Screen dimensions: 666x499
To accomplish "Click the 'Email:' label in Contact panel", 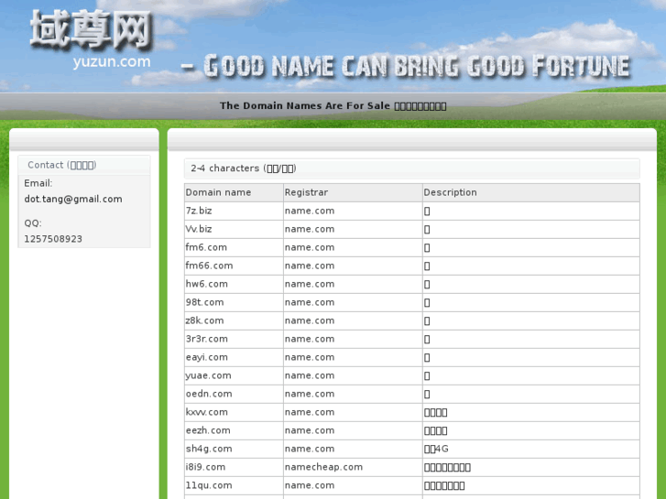I will (x=38, y=183).
